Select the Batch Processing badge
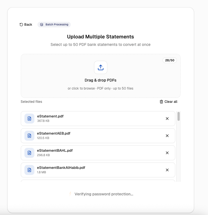The height and width of the screenshot is (215, 208). point(54,25)
